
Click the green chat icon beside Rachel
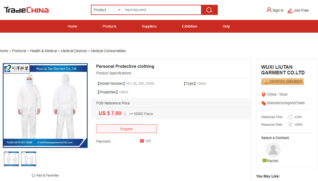click(264, 161)
